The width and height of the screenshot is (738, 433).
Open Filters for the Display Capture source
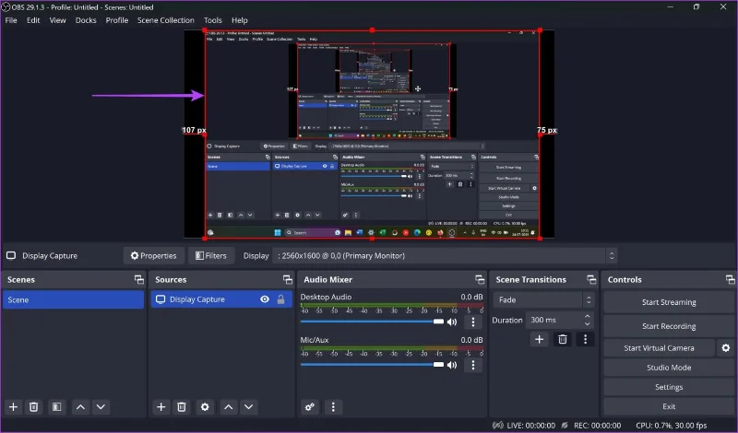211,256
